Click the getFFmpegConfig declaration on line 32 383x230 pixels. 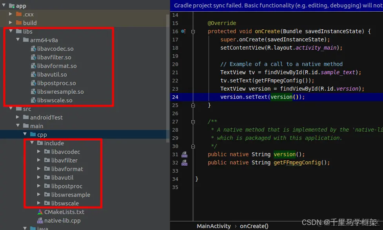tap(297, 162)
